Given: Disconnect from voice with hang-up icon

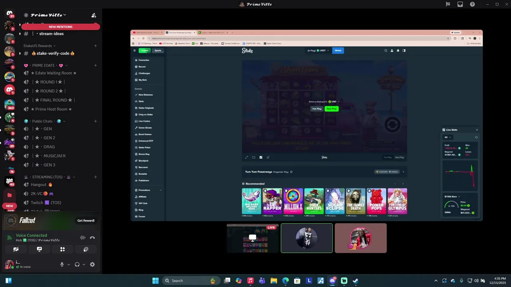Looking at the screenshot, I should (92, 238).
